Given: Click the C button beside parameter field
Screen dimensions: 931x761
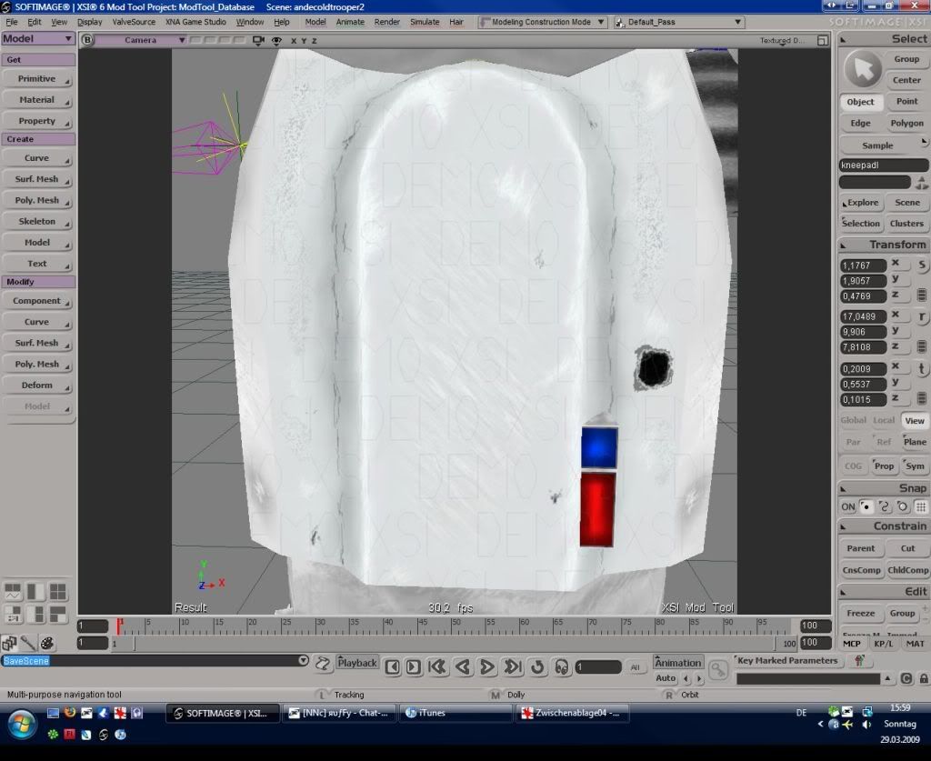Looking at the screenshot, I should [906, 678].
